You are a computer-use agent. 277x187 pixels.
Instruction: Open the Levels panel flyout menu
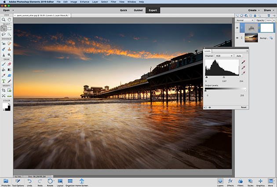point(247,51)
